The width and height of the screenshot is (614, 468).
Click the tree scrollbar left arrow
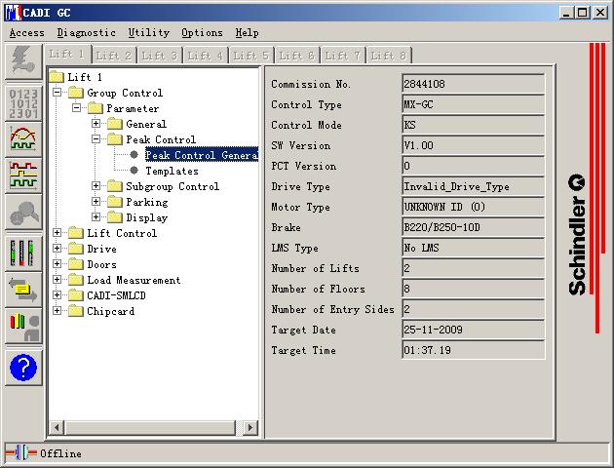pyautogui.click(x=58, y=427)
